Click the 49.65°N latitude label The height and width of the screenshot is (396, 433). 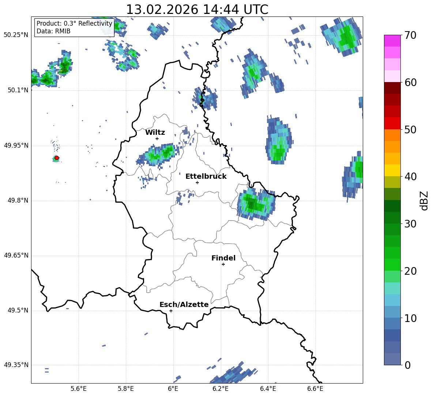tap(16, 255)
